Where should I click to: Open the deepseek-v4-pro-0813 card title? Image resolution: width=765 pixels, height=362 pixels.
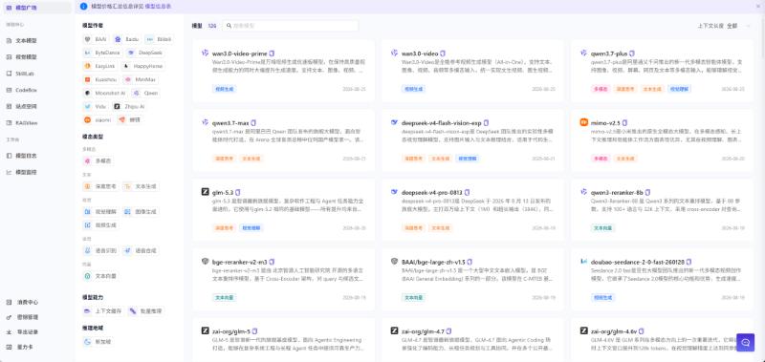(x=432, y=192)
